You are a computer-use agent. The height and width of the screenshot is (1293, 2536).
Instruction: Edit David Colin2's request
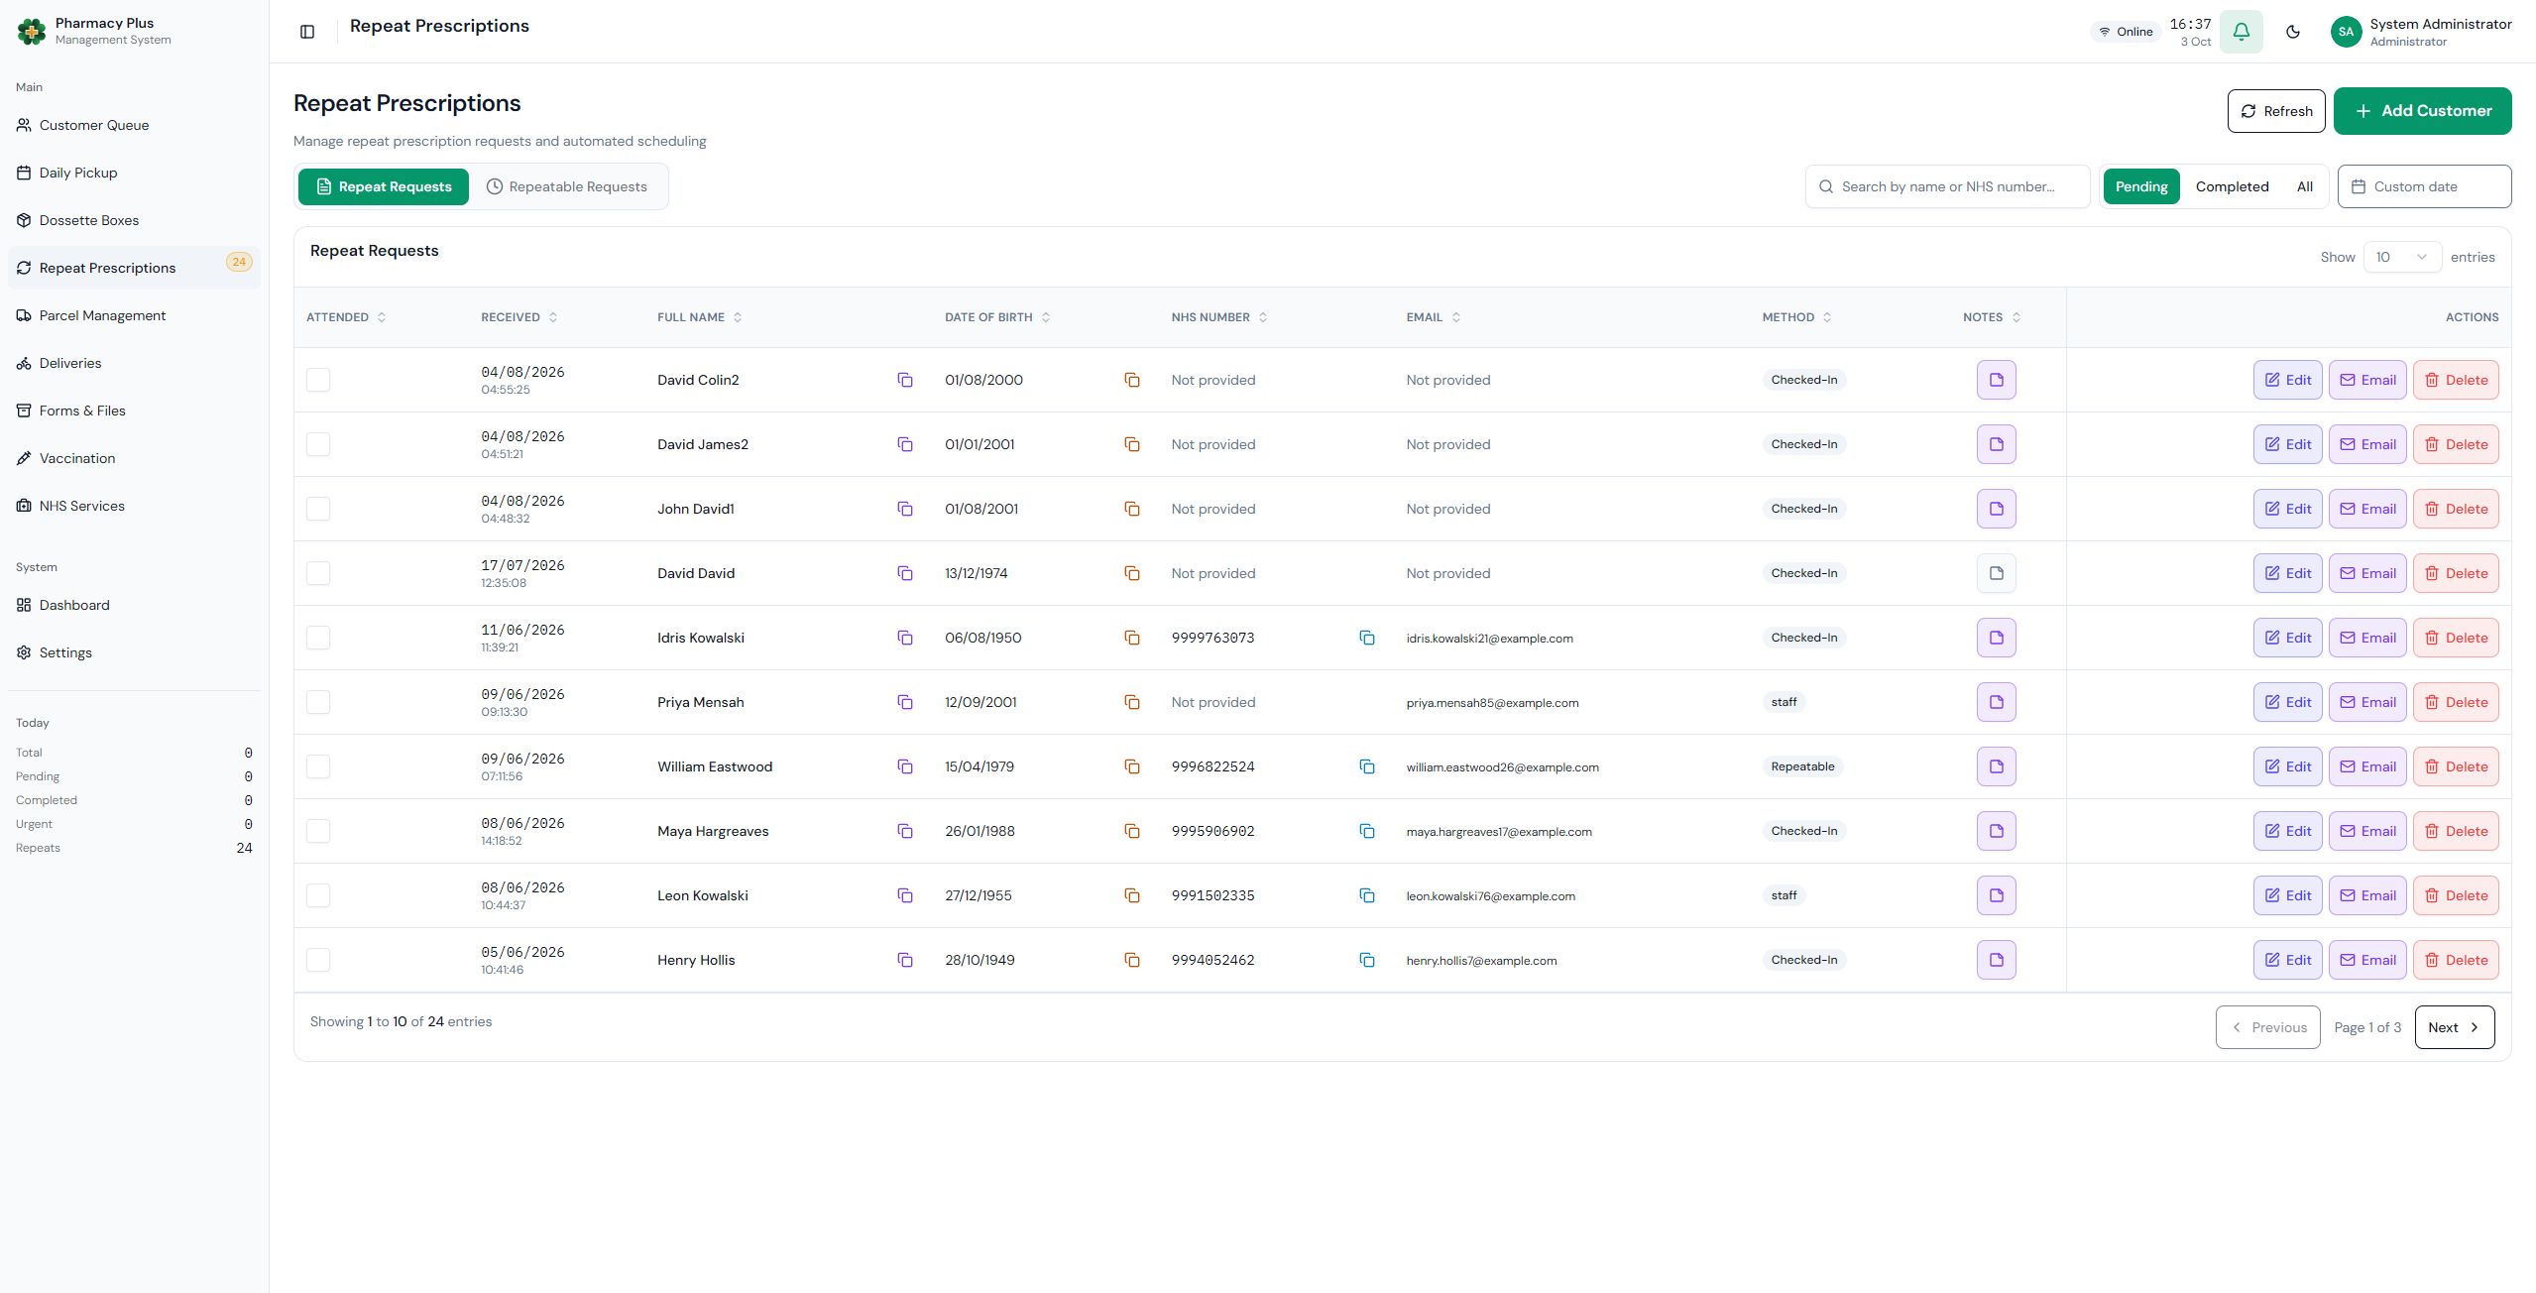2287,380
